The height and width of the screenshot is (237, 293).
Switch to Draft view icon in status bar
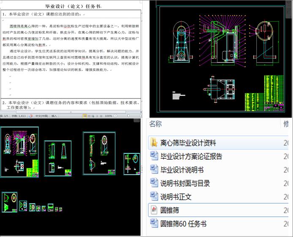click(x=101, y=116)
